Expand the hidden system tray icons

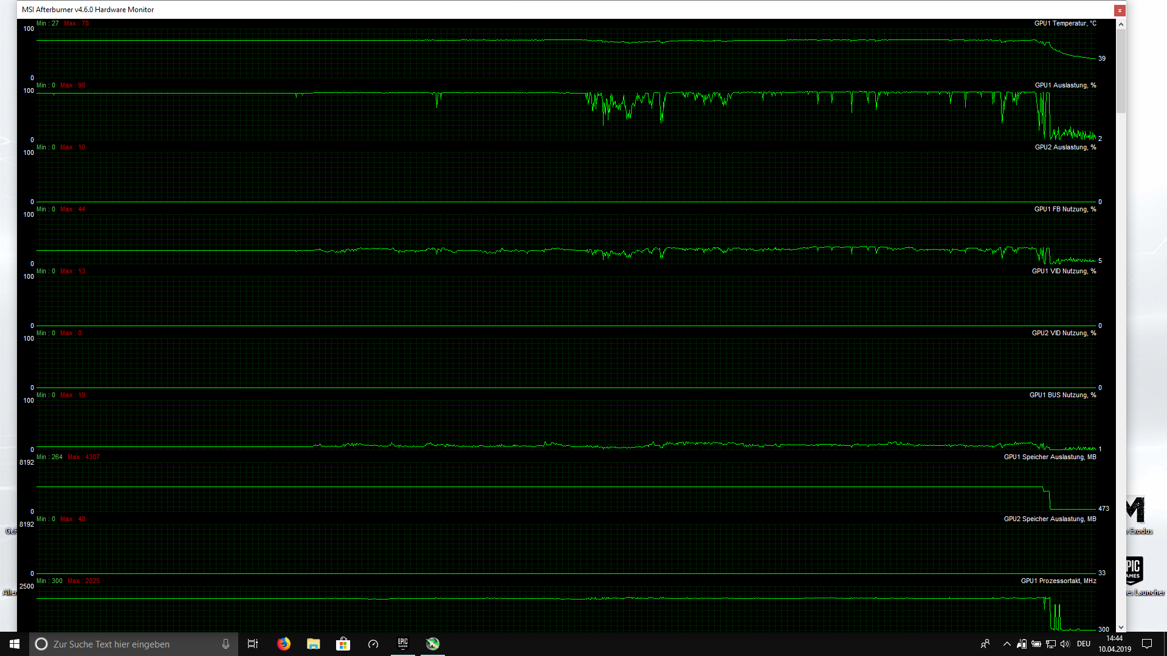pos(1007,644)
